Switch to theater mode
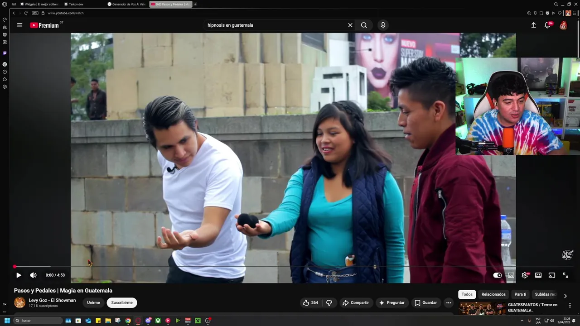 (x=538, y=275)
